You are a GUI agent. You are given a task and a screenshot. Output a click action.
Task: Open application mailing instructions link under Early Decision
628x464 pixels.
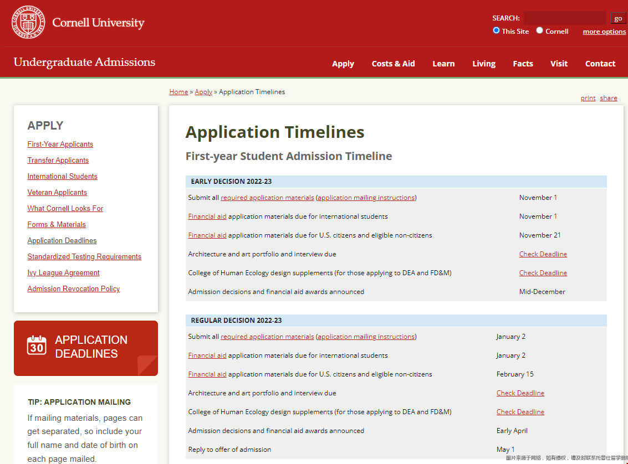pyautogui.click(x=366, y=198)
